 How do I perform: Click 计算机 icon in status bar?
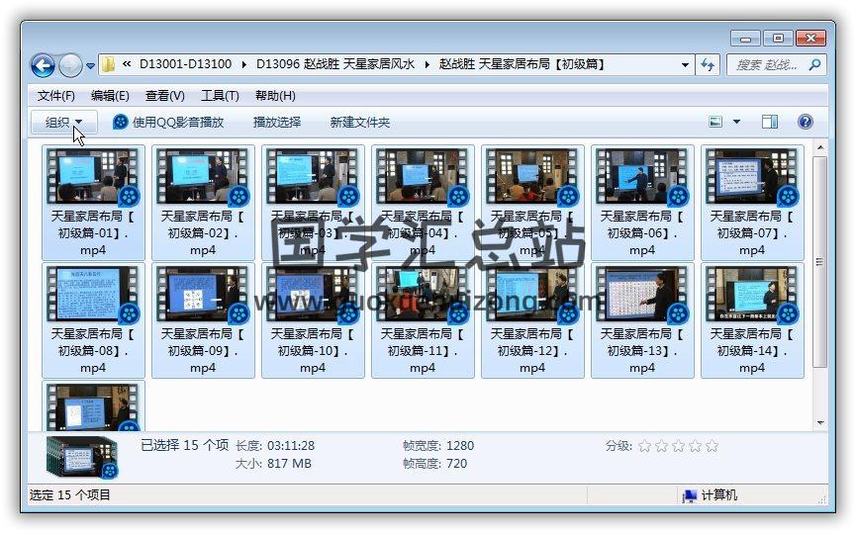(690, 495)
